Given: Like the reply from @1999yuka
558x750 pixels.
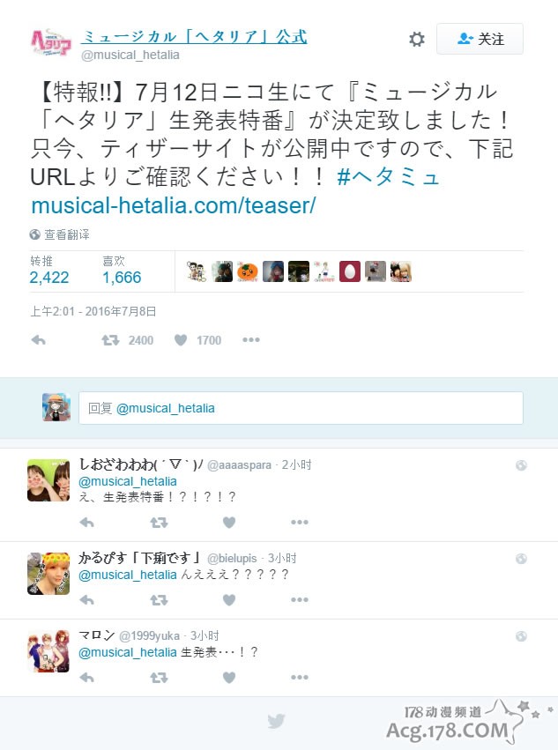Looking at the screenshot, I should point(229,678).
